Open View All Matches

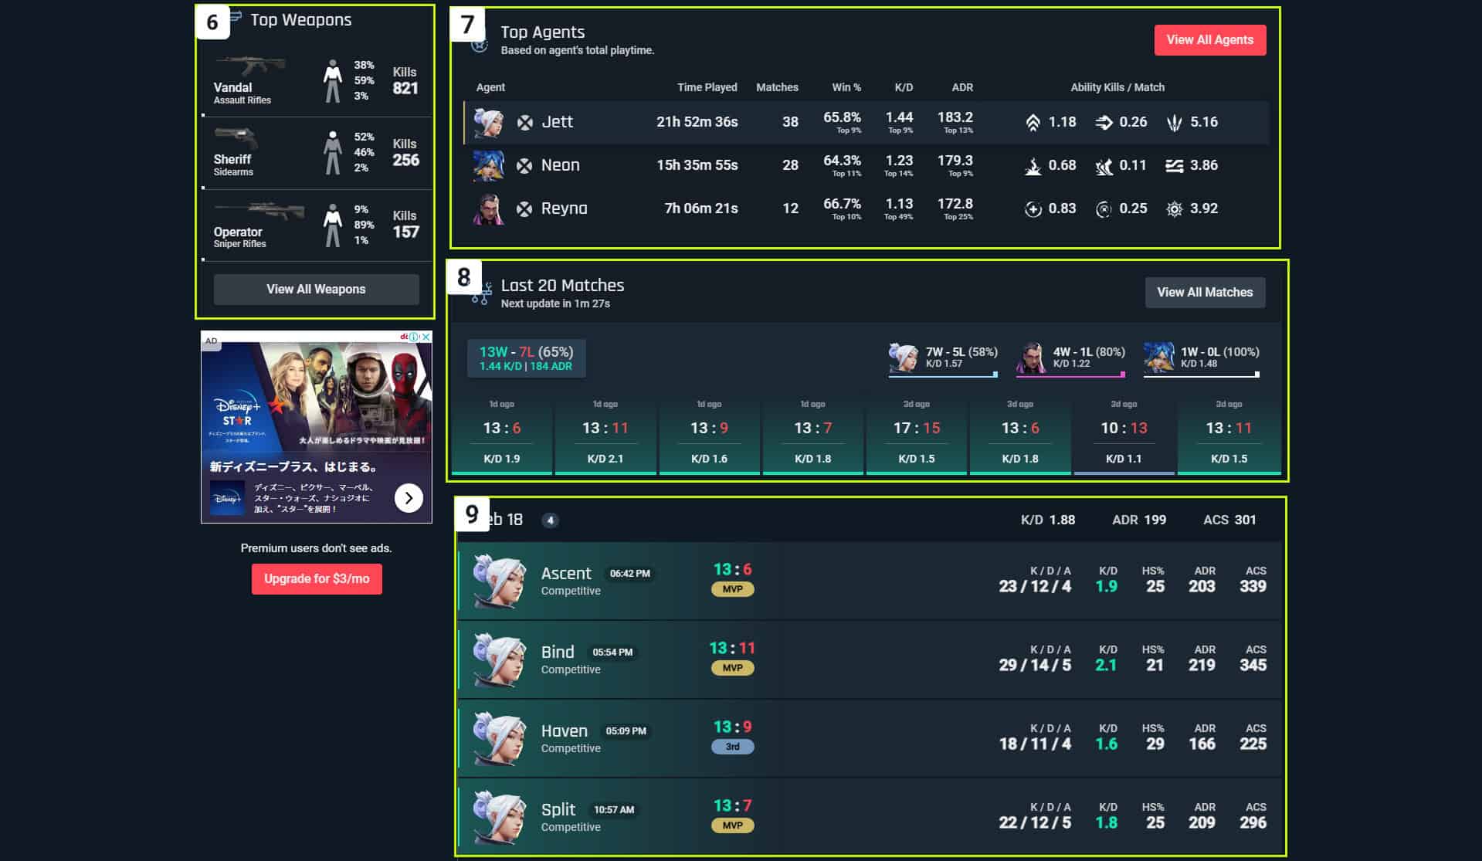click(1205, 292)
